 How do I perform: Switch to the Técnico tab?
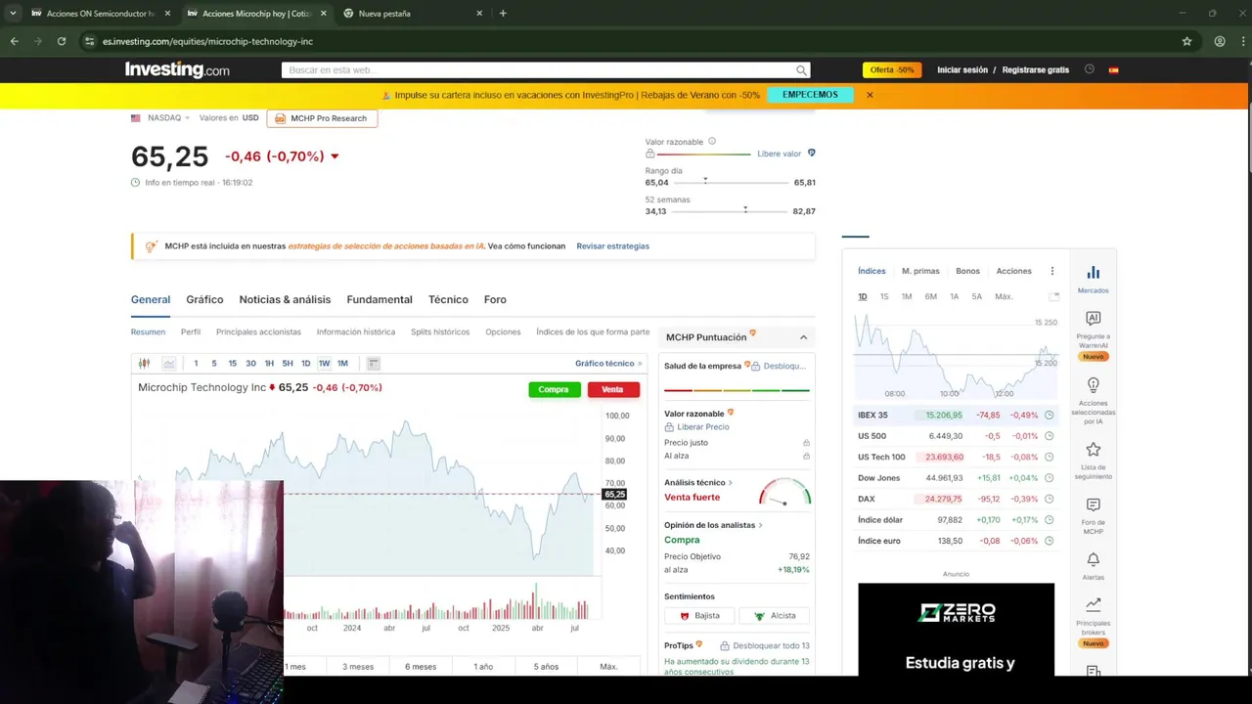[x=448, y=300]
